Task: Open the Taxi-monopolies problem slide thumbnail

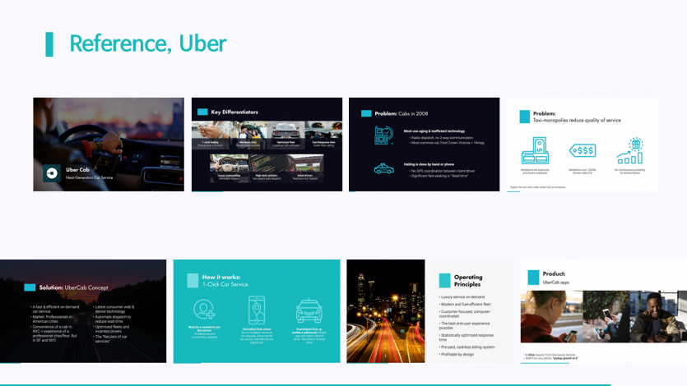Action: click(583, 145)
